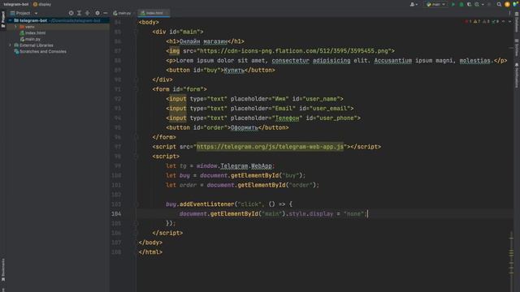This screenshot has height=292, width=520.
Task: Expand the venv folder
Action: click(x=15, y=27)
